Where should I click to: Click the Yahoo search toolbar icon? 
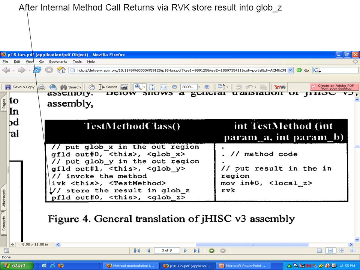pyautogui.click(x=280, y=87)
